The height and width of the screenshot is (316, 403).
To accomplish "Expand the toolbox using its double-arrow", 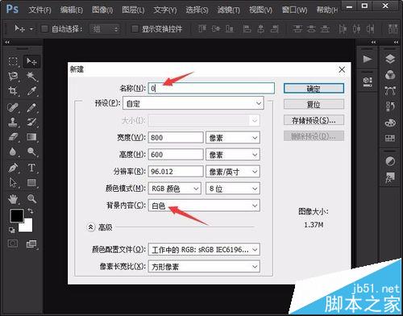I will pyautogui.click(x=7, y=42).
